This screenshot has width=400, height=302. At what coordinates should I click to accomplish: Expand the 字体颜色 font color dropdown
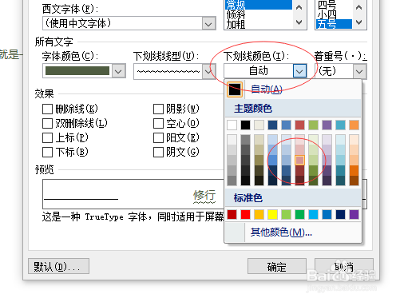(x=118, y=71)
